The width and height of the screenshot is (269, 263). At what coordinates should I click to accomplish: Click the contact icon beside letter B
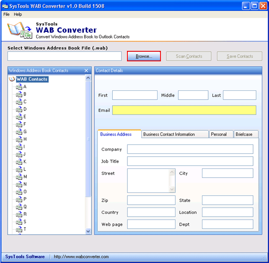click(19, 94)
